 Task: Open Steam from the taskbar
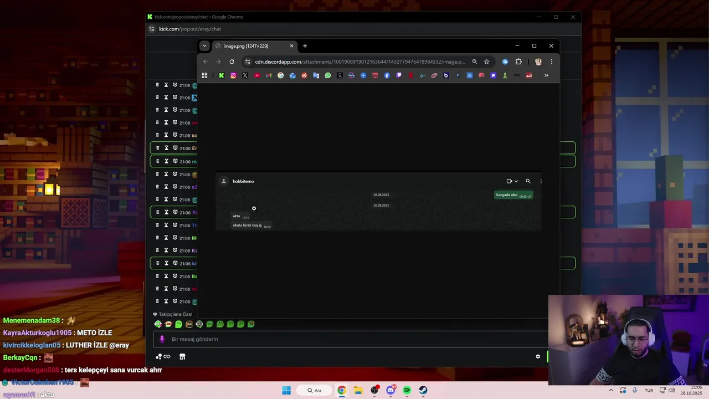point(423,390)
